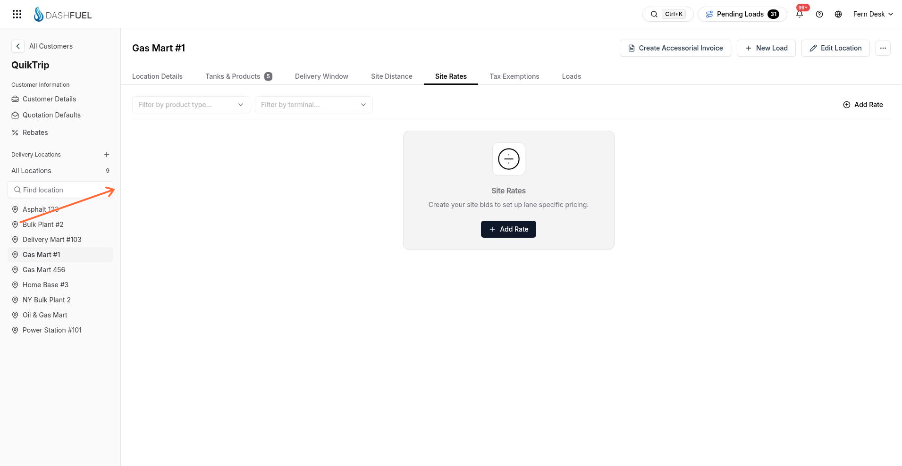The width and height of the screenshot is (902, 466).
Task: Click mail icon next to Quotation Defaults
Action: coord(15,115)
